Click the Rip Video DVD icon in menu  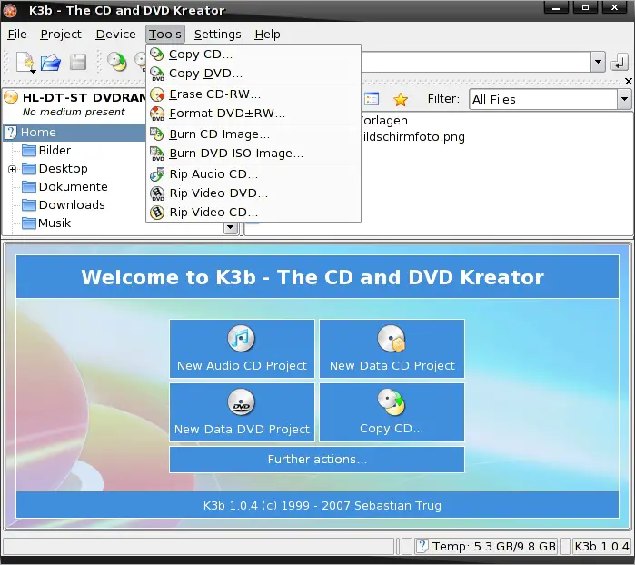[157, 193]
